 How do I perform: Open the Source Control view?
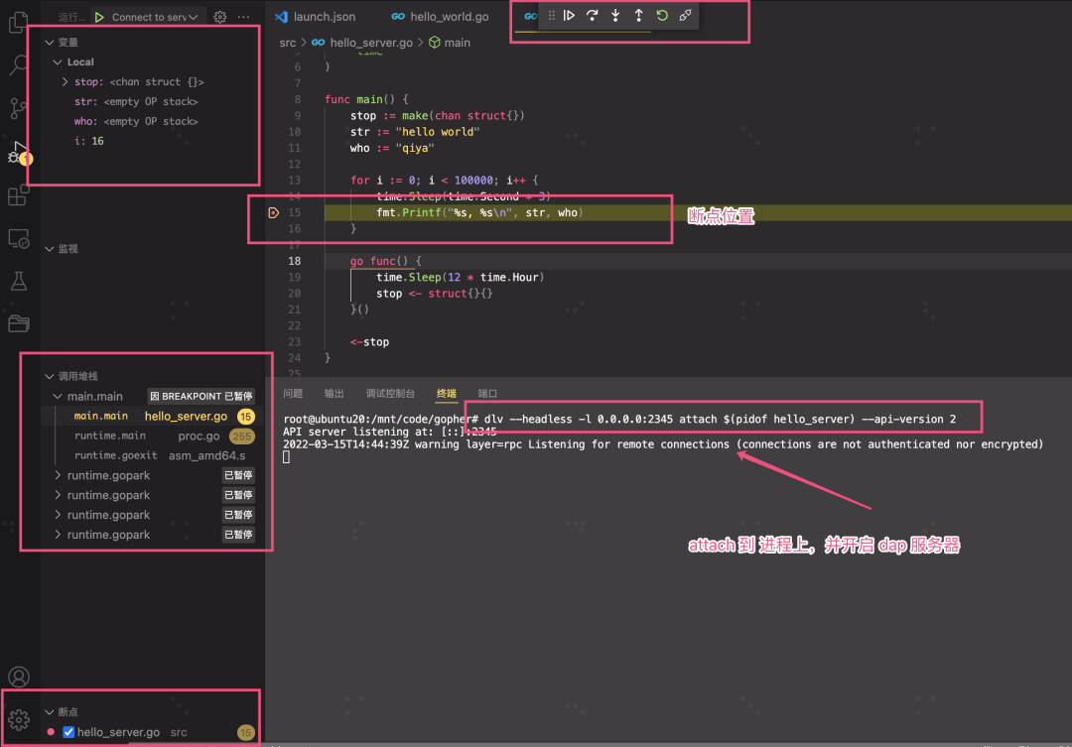19,108
